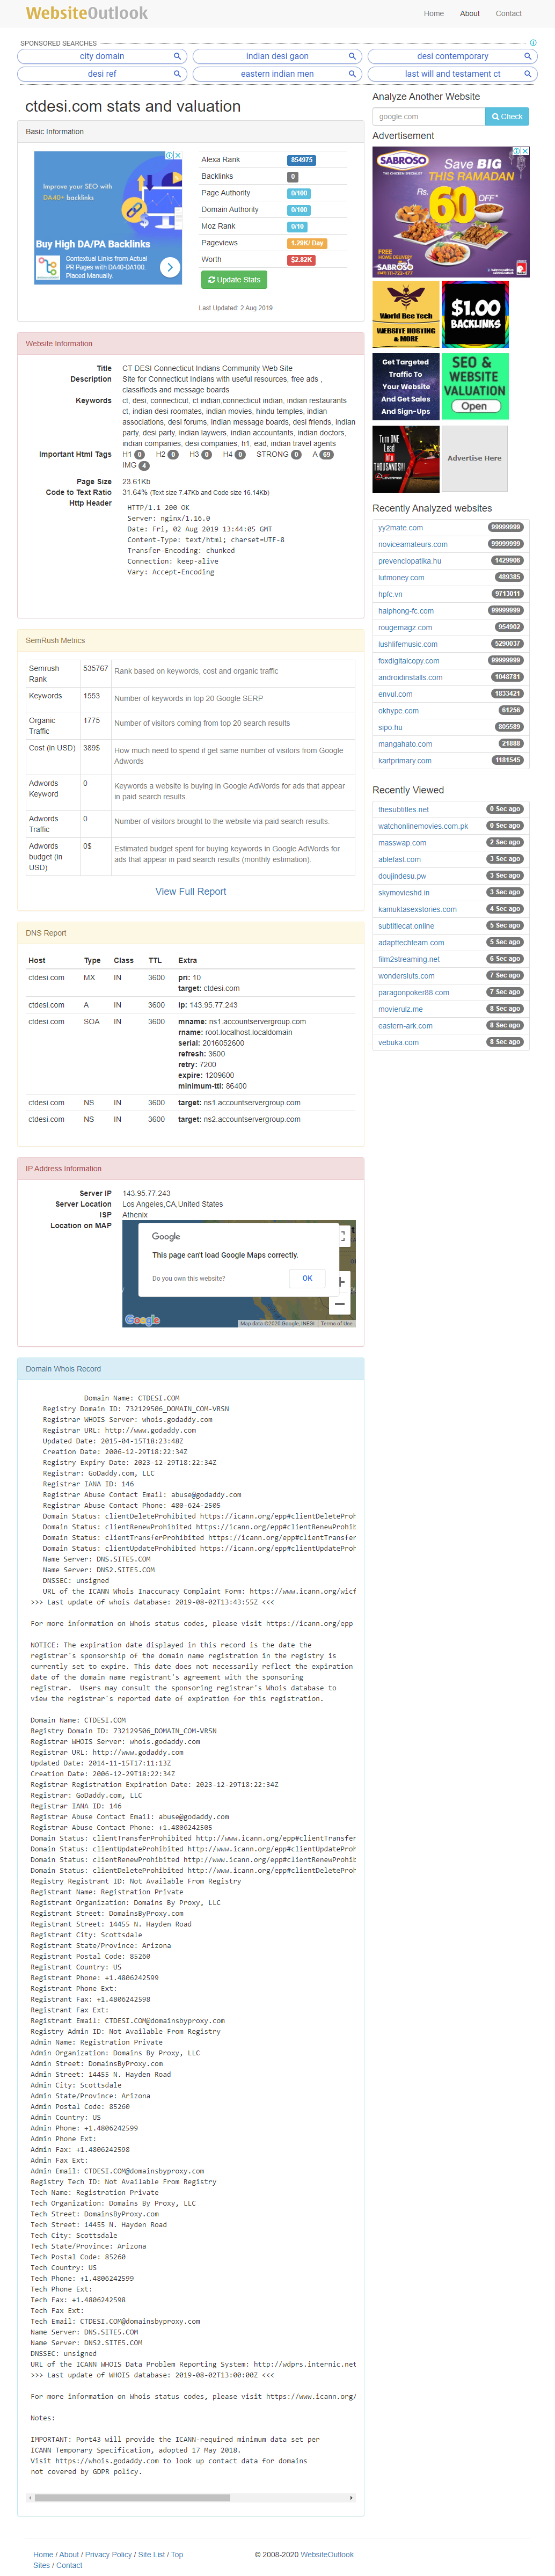Click search icon beside 'indian desi gaon'
This screenshot has width=555, height=2576.
click(x=352, y=56)
